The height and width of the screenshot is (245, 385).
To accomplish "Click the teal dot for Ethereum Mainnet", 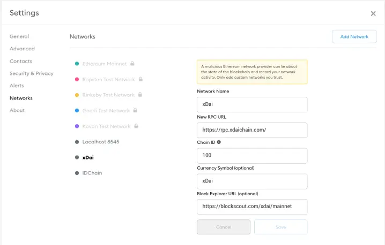I will [77, 64].
